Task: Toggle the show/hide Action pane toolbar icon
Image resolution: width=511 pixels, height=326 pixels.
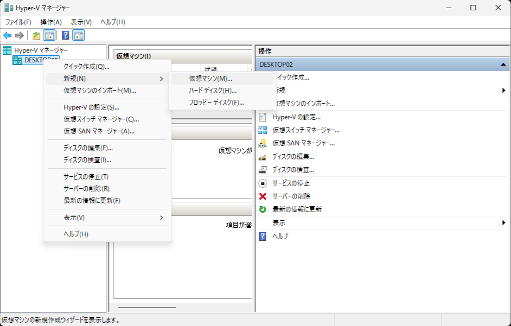Action: tap(79, 35)
